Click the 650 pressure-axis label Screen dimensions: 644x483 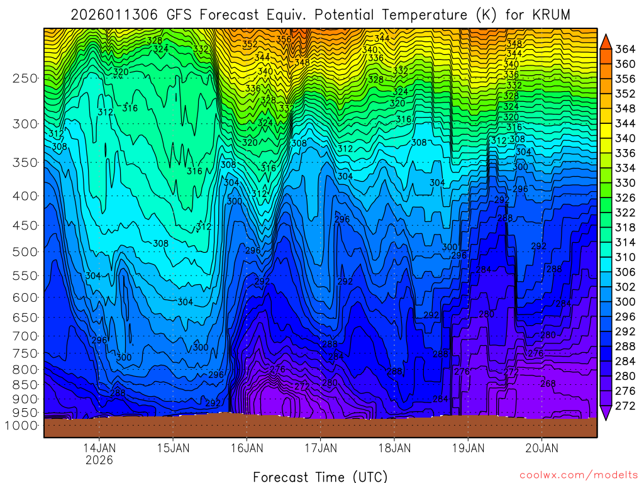[x=25, y=318]
